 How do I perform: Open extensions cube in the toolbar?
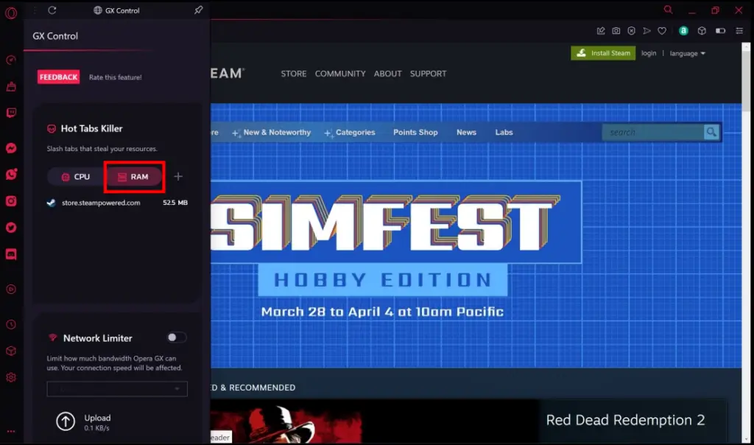click(x=702, y=31)
